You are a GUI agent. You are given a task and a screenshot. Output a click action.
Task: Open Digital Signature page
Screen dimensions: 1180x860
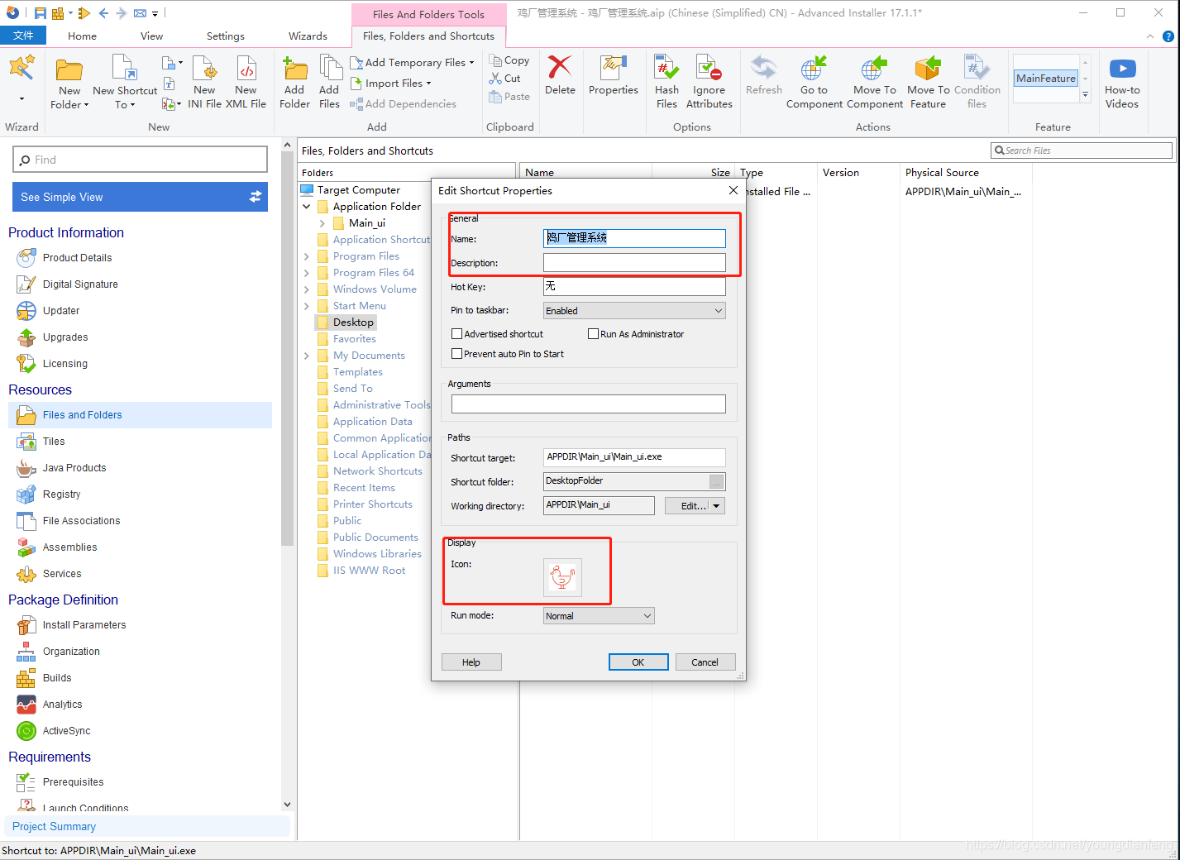pyautogui.click(x=79, y=284)
